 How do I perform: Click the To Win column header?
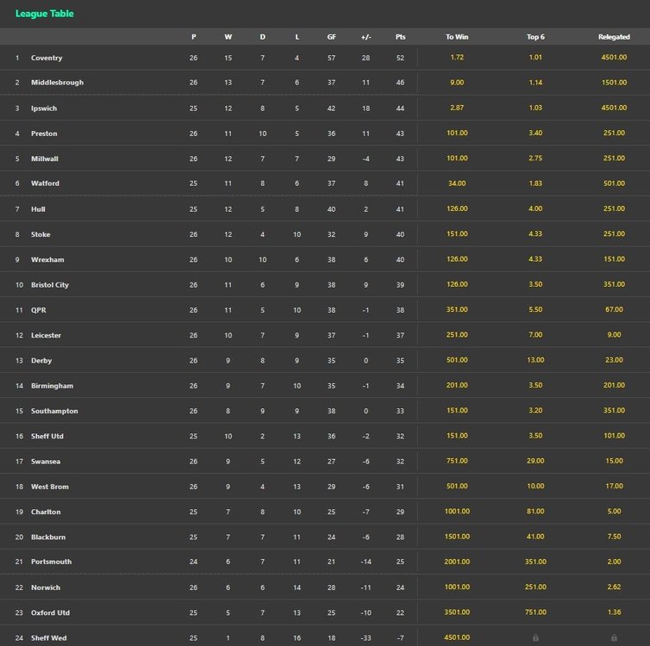click(x=457, y=37)
